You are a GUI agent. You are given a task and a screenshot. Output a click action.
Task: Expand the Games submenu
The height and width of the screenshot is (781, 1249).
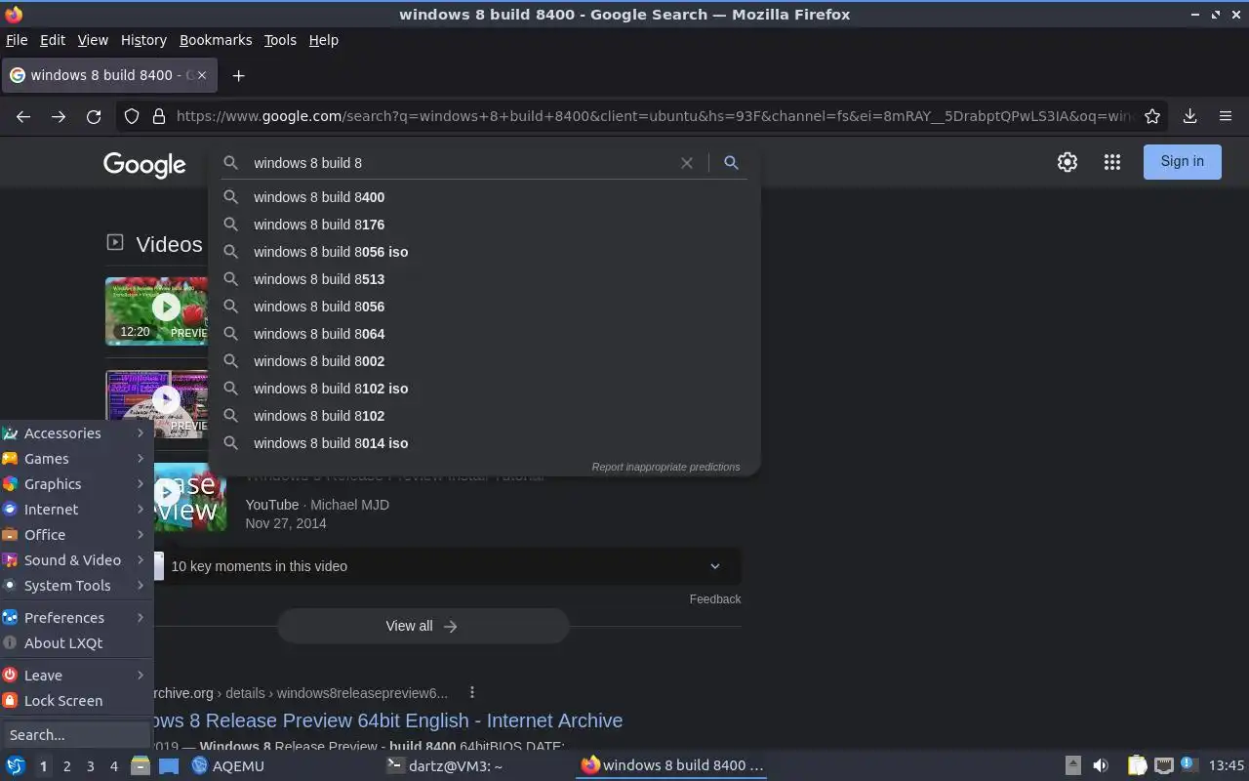click(76, 458)
